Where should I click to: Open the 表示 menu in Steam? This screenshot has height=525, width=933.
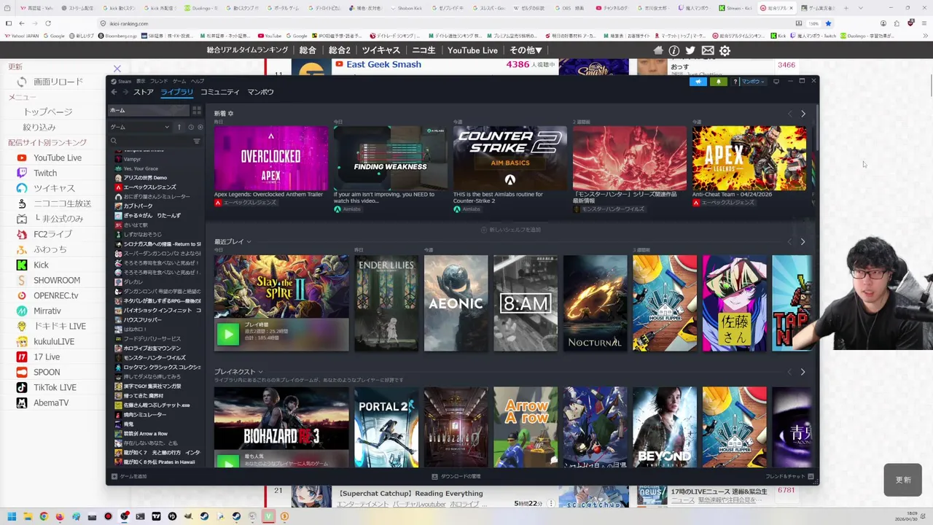tap(141, 81)
